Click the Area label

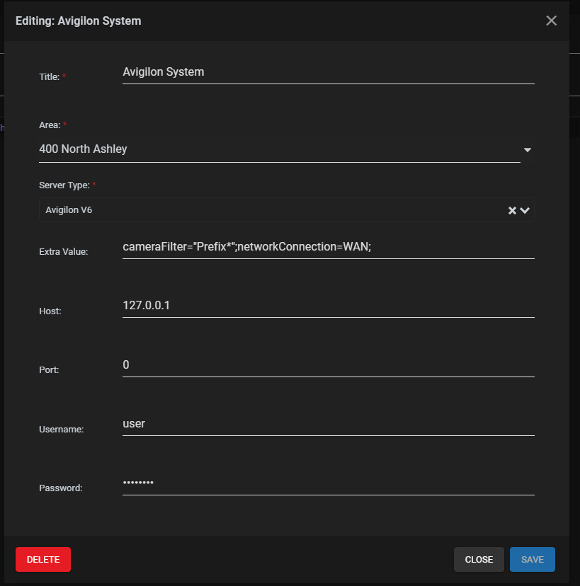(50, 125)
